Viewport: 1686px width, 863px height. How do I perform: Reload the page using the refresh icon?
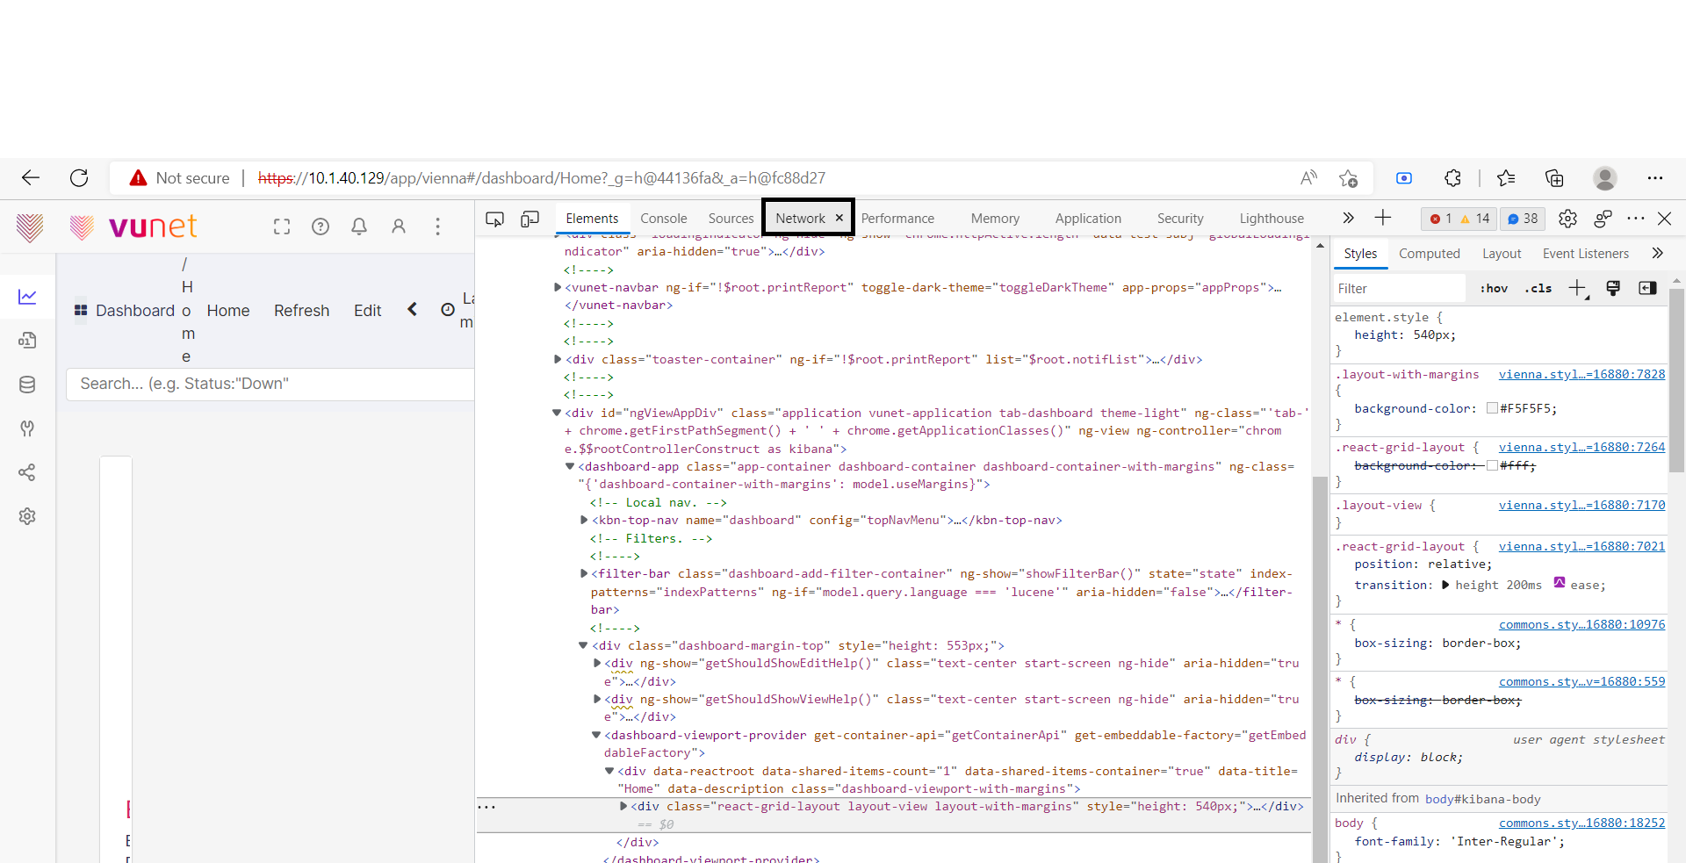coord(79,178)
